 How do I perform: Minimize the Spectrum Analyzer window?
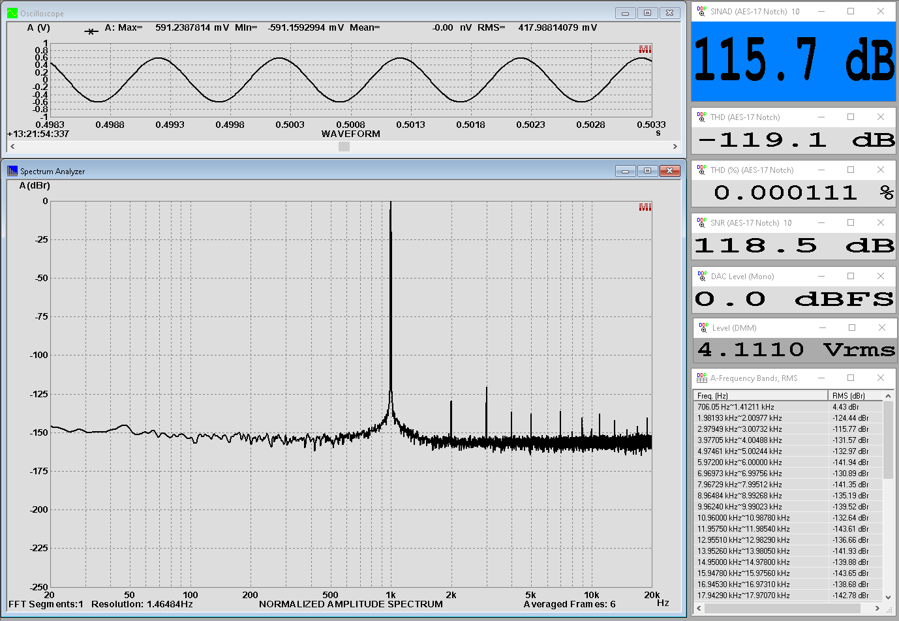click(626, 171)
